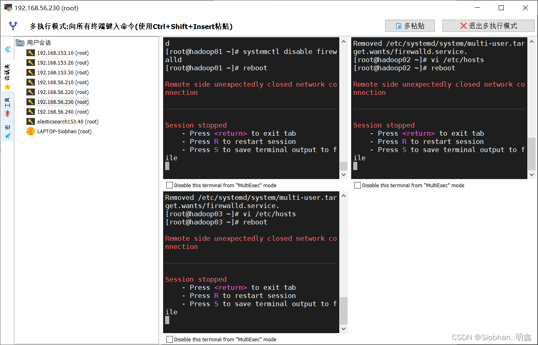The image size is (538, 345).
Task: Click 'Session stopped' text in hadoop01 terminal
Action: (196, 125)
